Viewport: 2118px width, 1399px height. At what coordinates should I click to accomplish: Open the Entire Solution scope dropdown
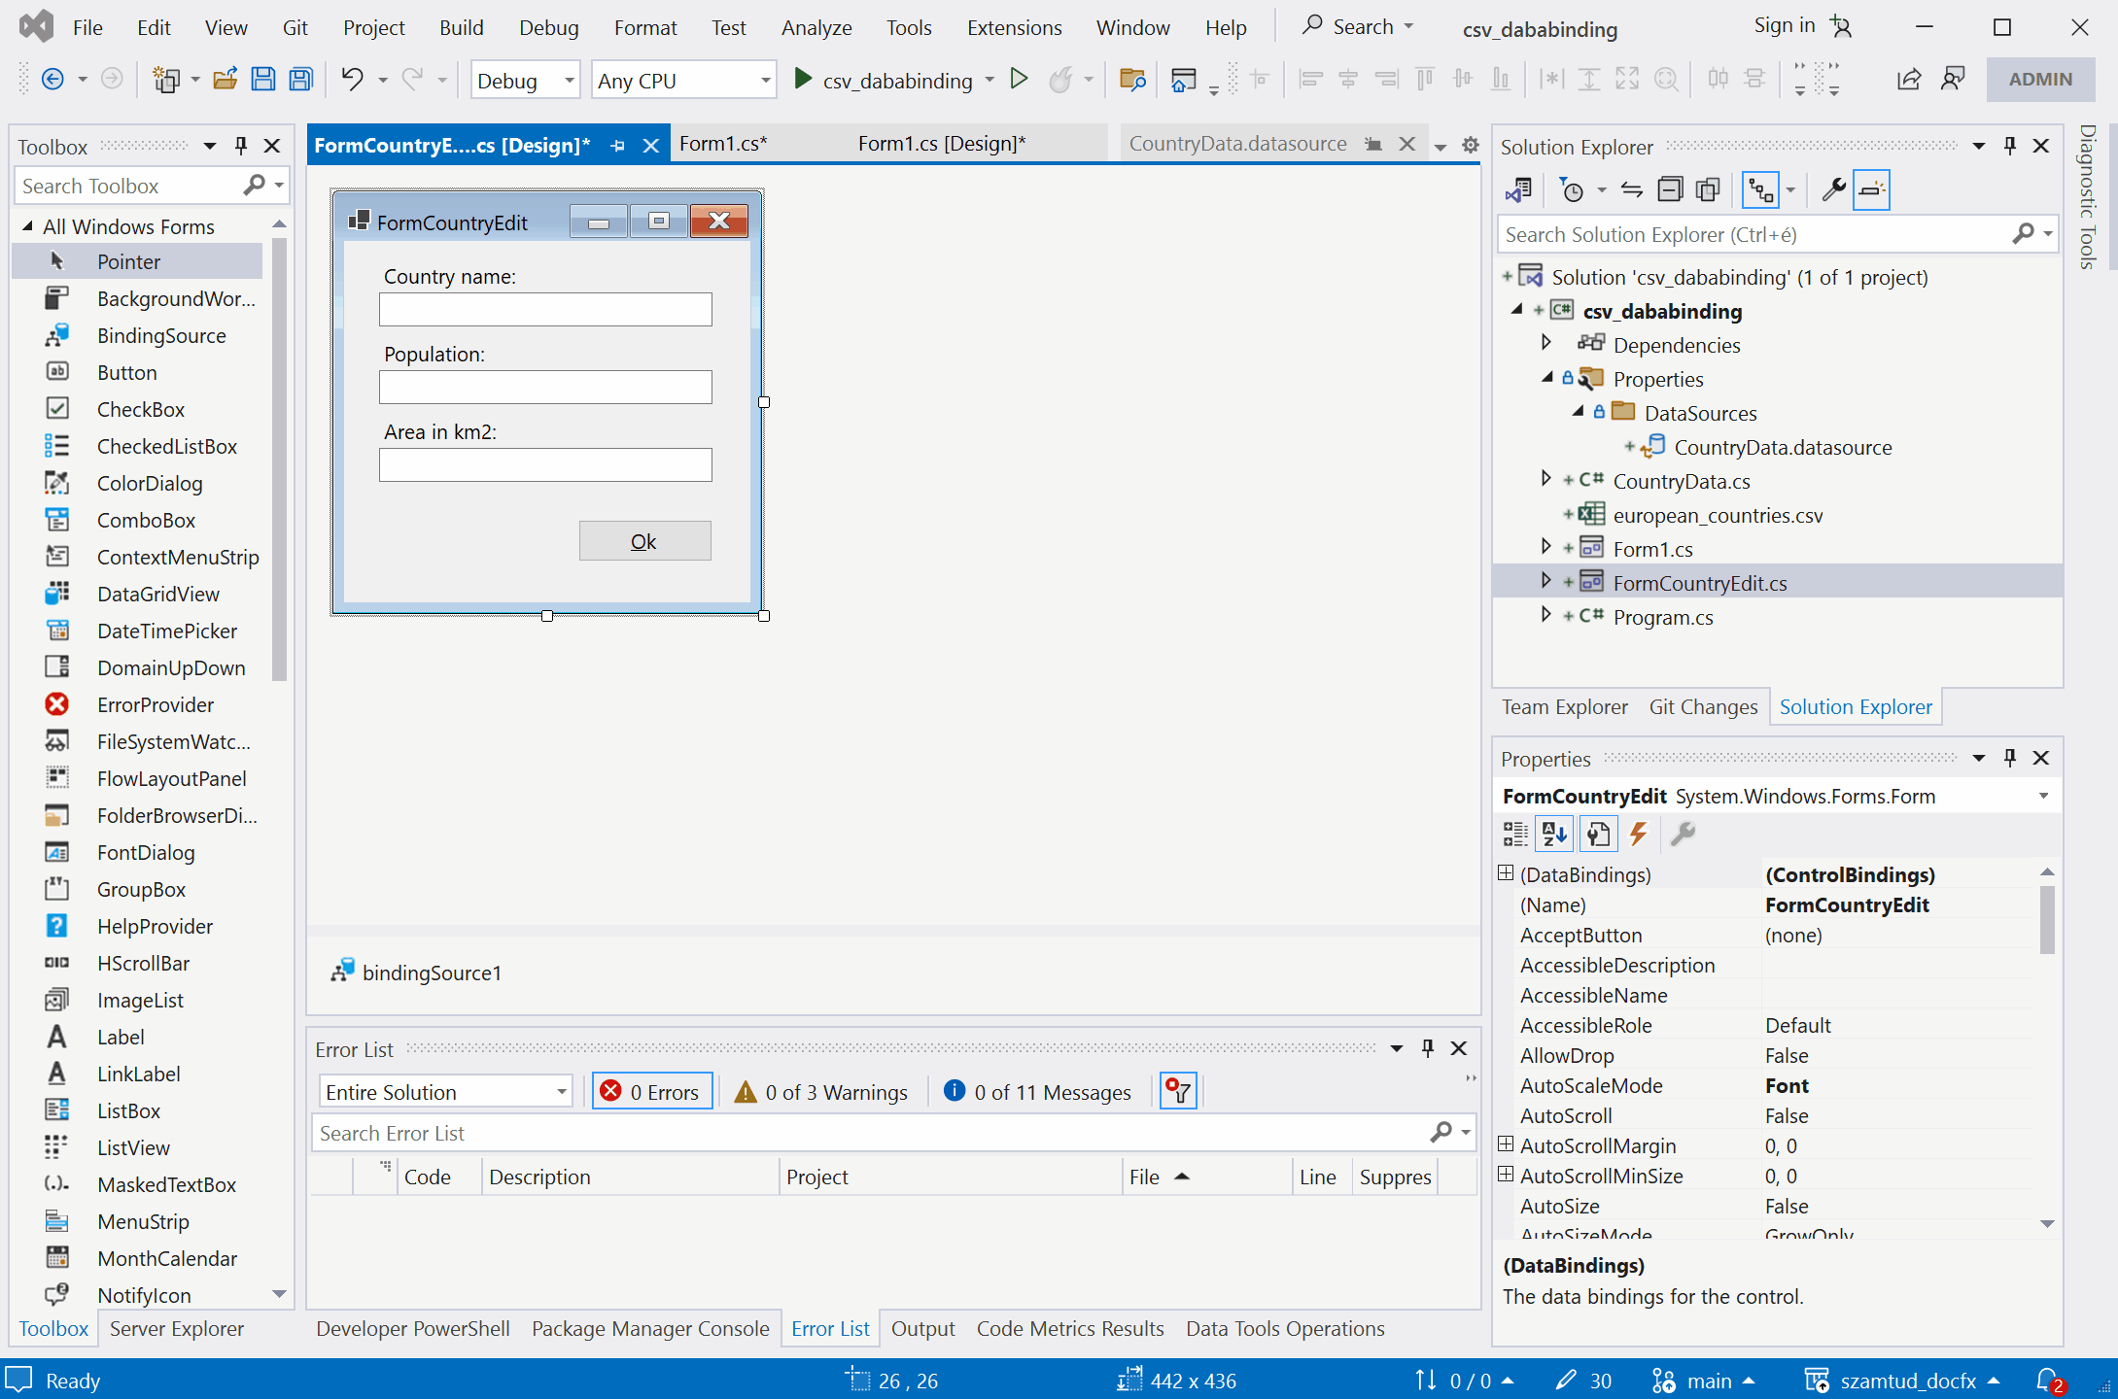click(562, 1092)
